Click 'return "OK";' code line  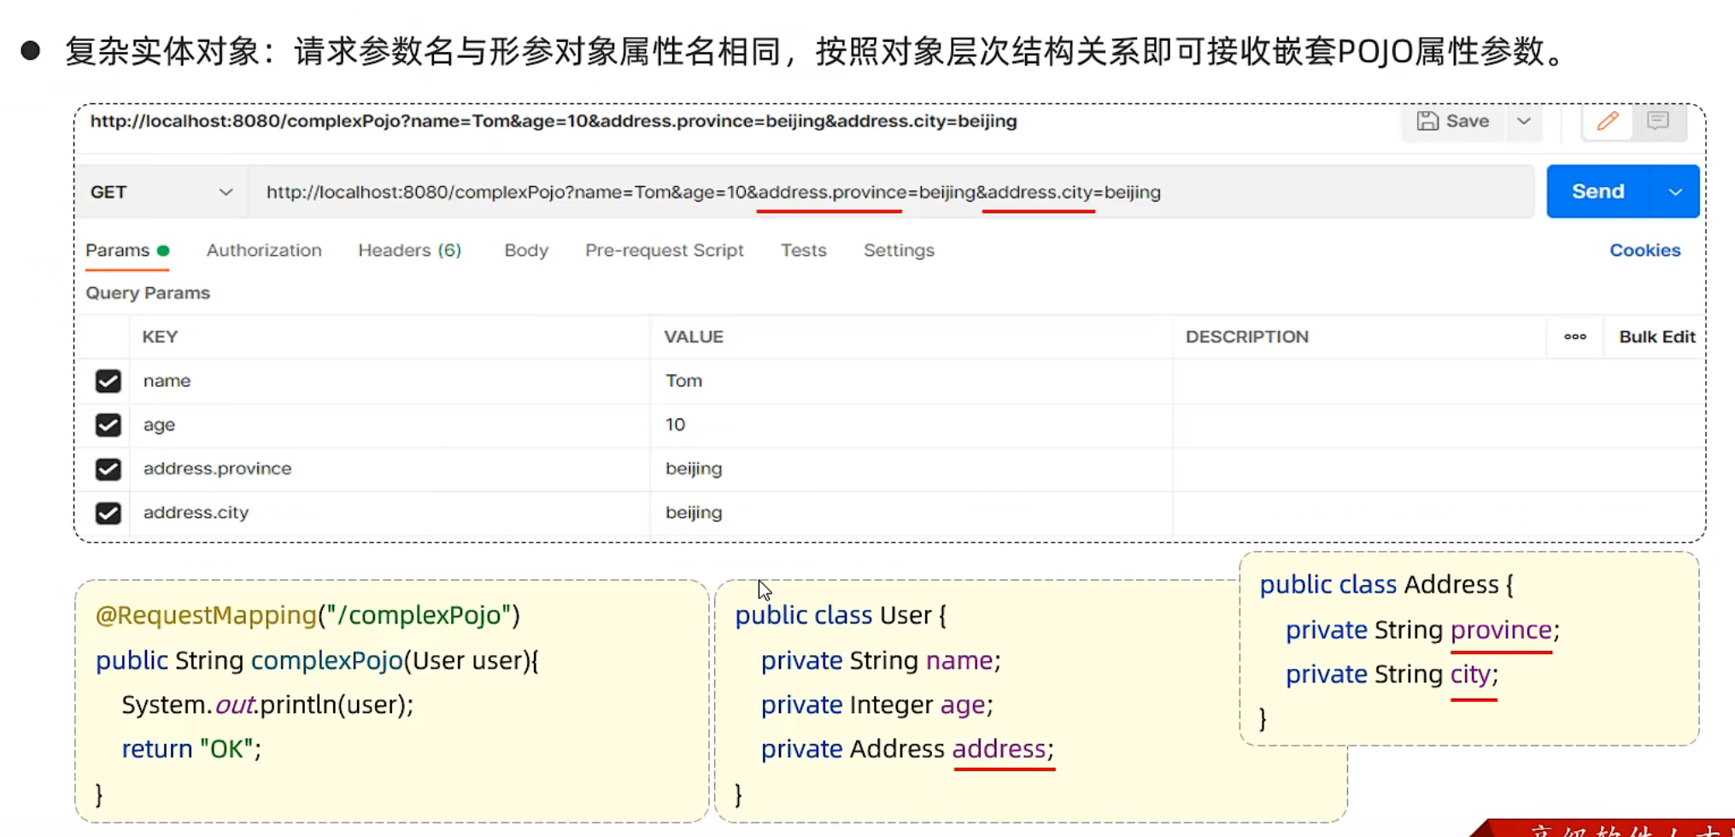pyautogui.click(x=191, y=749)
